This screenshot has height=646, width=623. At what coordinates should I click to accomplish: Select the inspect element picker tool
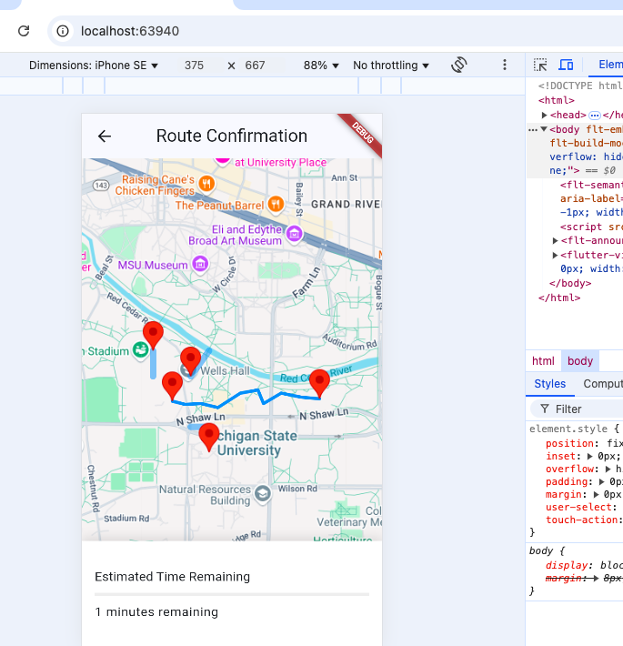[x=541, y=66]
